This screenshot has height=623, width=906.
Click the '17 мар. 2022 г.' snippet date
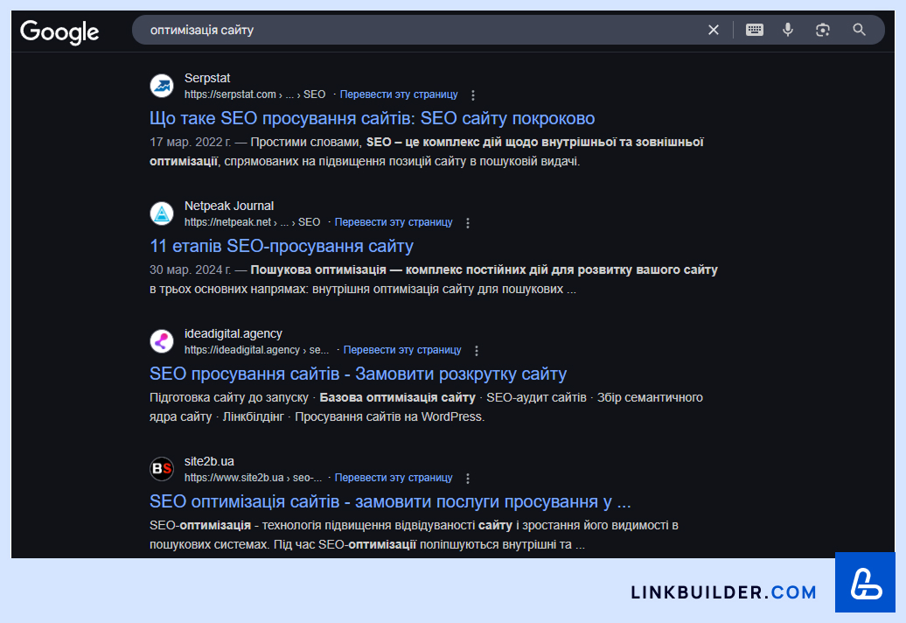pos(190,142)
